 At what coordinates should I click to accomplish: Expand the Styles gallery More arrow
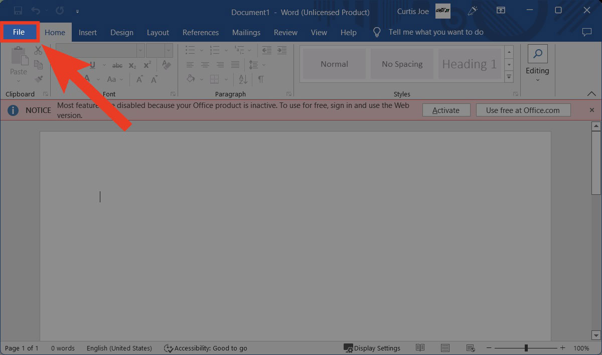pos(509,77)
